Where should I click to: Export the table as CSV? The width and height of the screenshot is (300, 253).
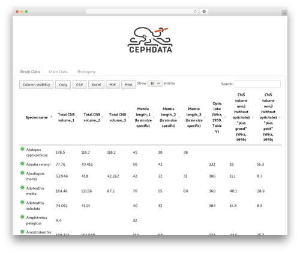coord(79,85)
